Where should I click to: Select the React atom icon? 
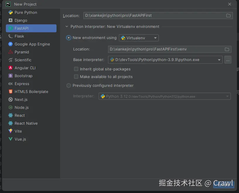[x=11, y=116]
